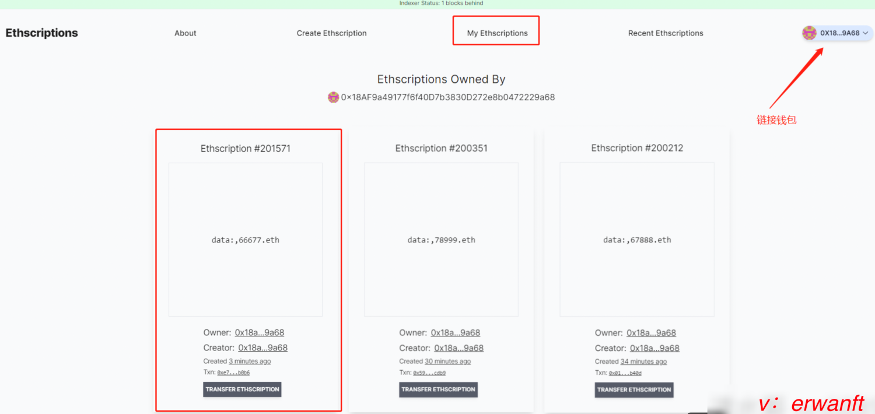875x414 pixels.
Task: Click Owner address link on #200351 card
Action: 456,333
